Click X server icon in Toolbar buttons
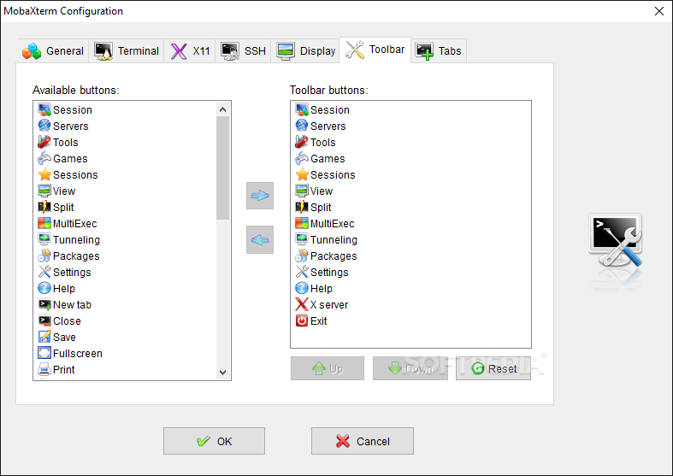The image size is (673, 476). click(302, 304)
